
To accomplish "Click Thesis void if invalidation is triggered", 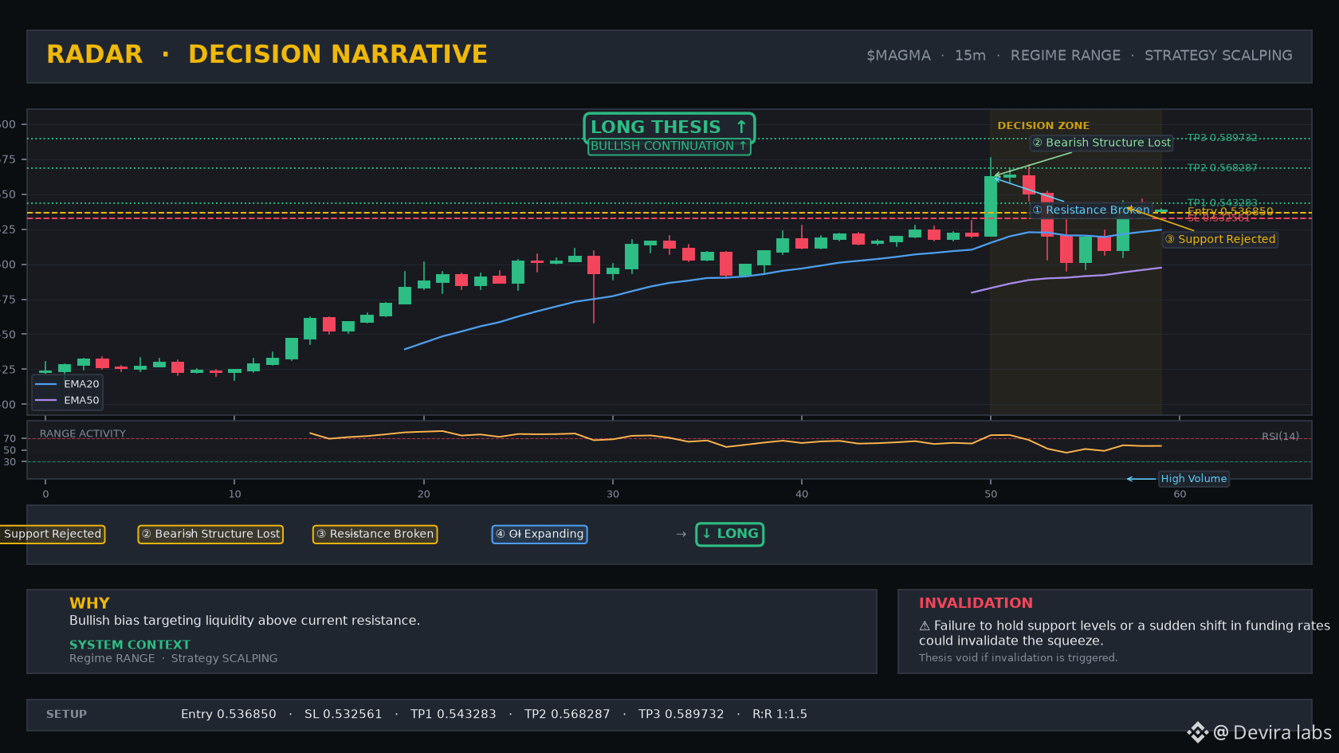I will [1019, 657].
